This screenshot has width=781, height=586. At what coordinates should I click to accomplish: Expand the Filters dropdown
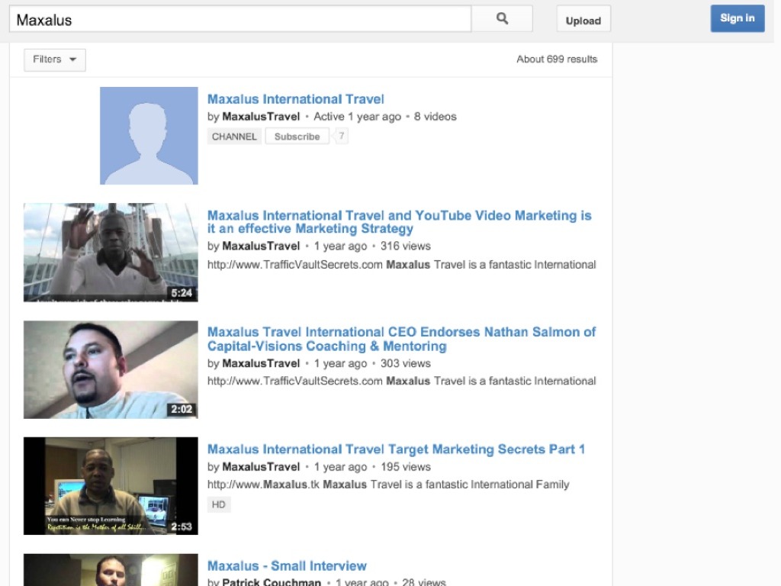pos(55,60)
